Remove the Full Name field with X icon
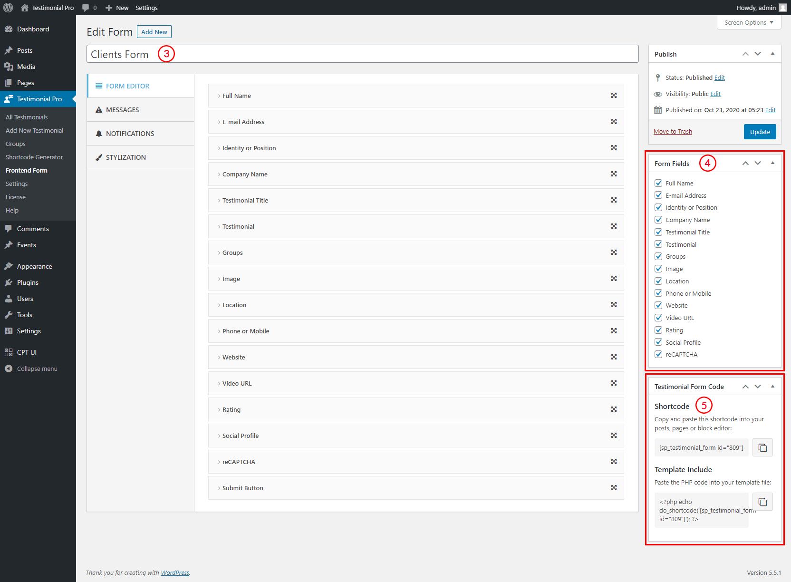791x582 pixels. pos(614,96)
